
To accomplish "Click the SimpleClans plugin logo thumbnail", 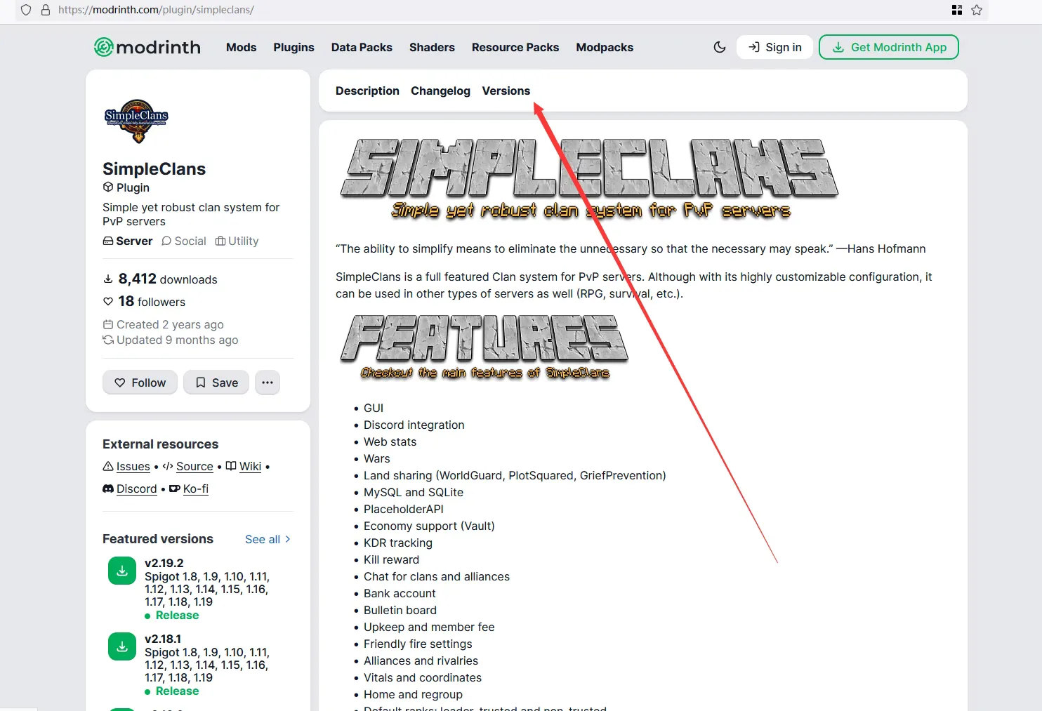I will [137, 121].
